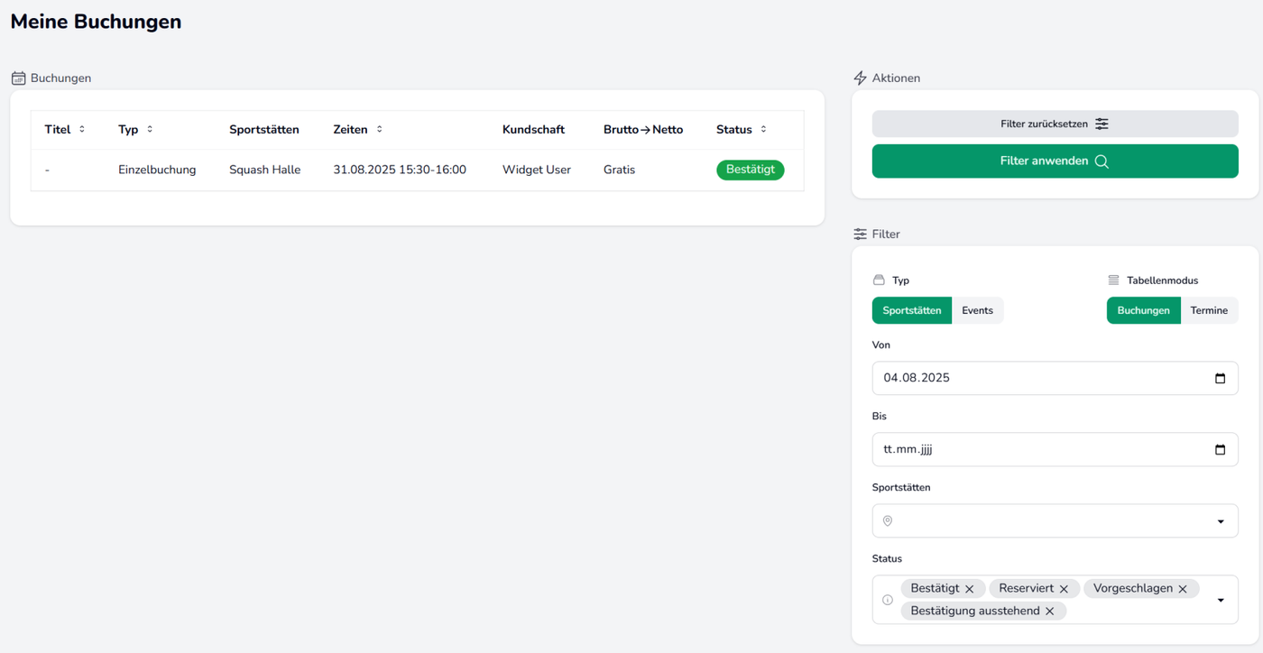Click the Einzelbuchung cell
The height and width of the screenshot is (653, 1263).
tap(157, 170)
